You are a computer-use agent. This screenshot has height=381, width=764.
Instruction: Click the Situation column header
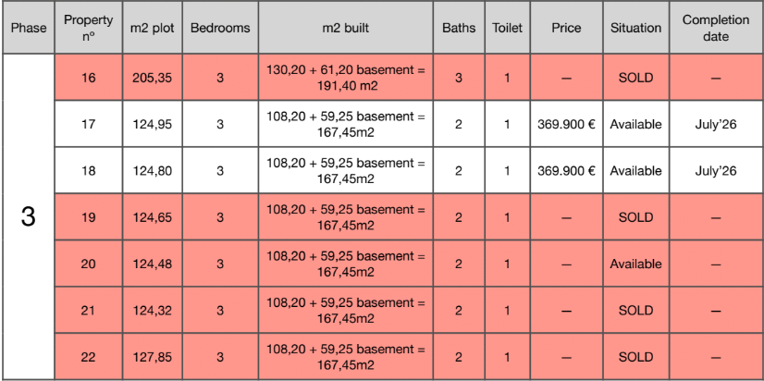tap(635, 28)
